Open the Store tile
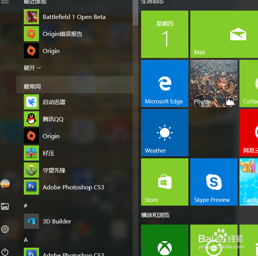 coord(165,182)
